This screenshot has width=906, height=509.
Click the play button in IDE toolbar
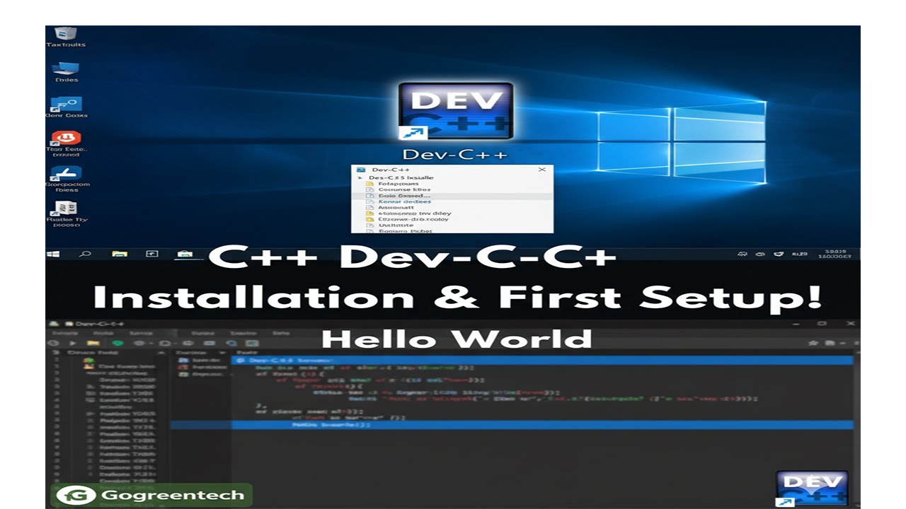pyautogui.click(x=72, y=343)
